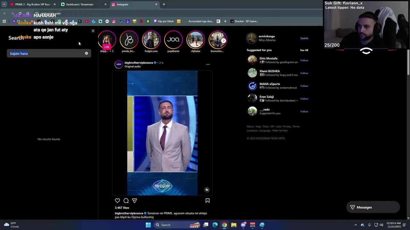Image resolution: width=410 pixels, height=230 pixels.
Task: Like the bigbrothervipkosova post with heart icon
Action: point(118,201)
